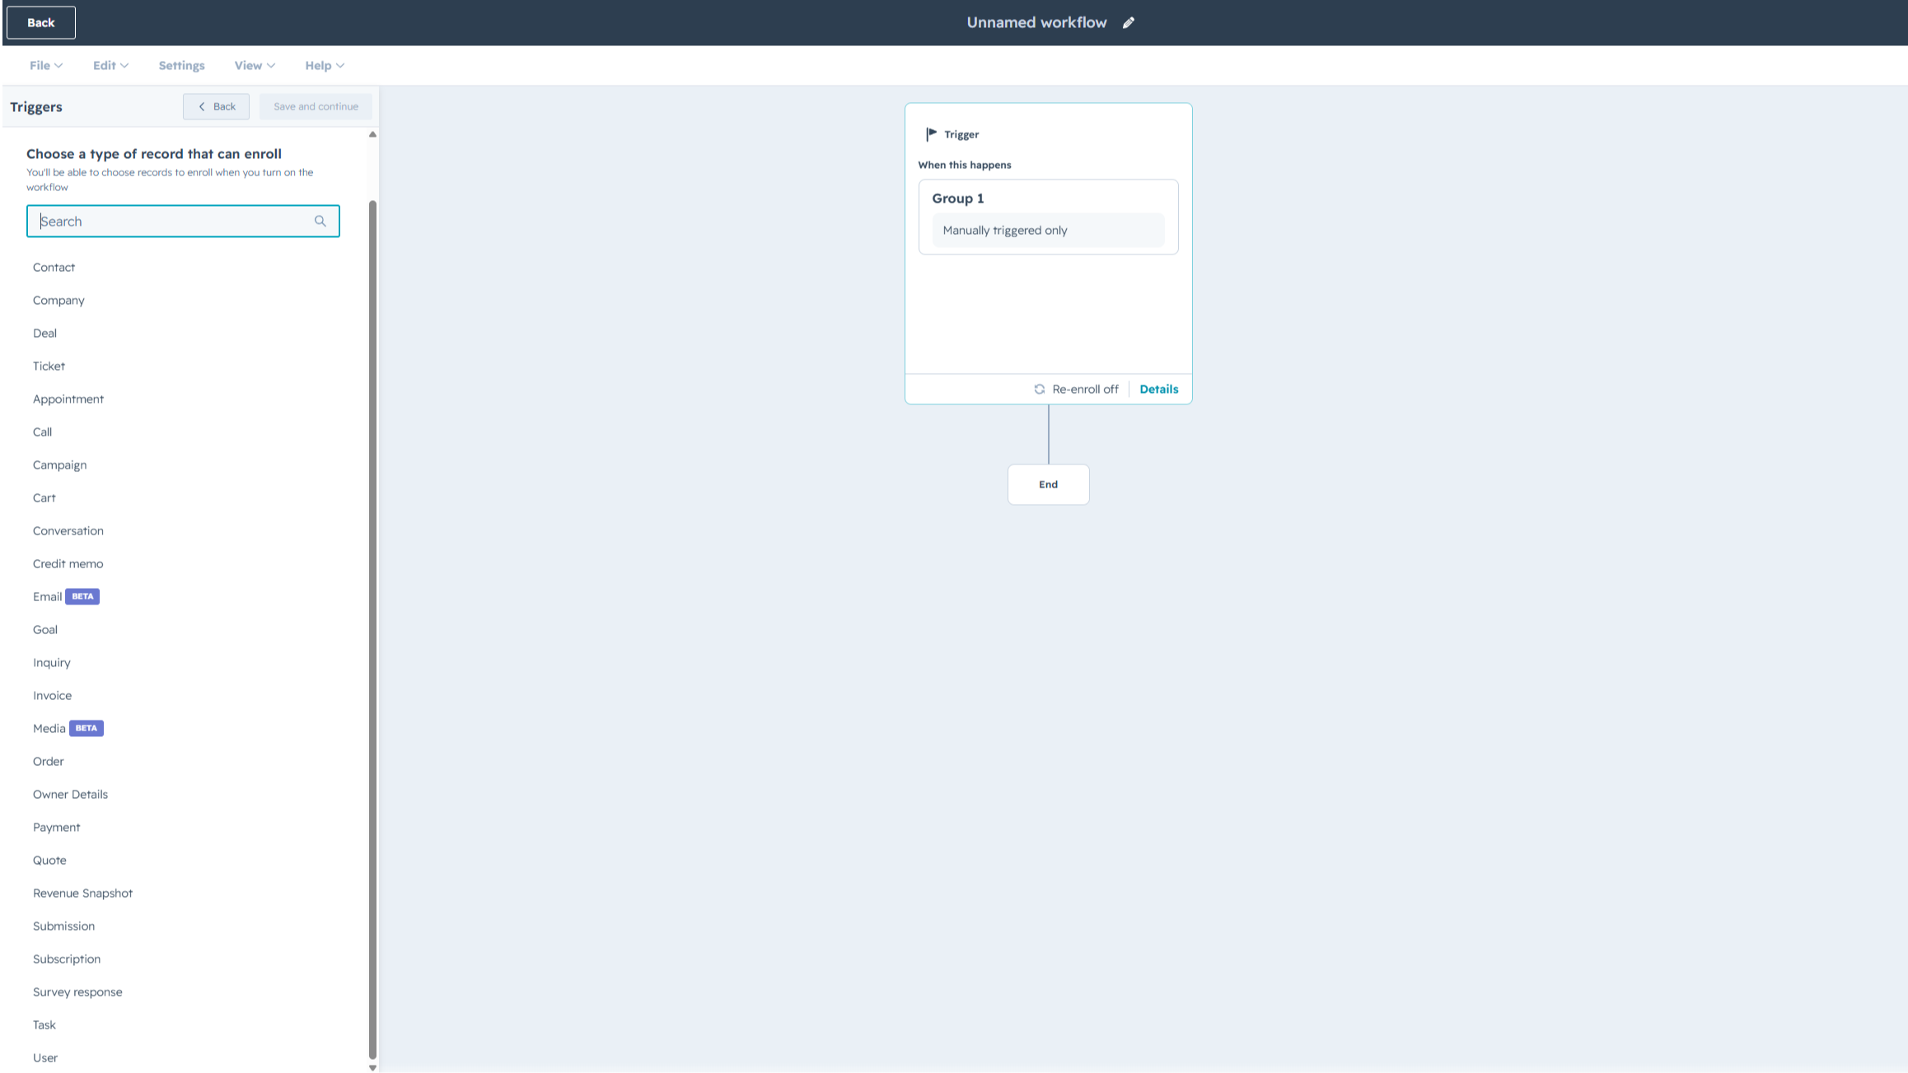The width and height of the screenshot is (1908, 1073).
Task: Click the top-left Back button
Action: [x=41, y=22]
